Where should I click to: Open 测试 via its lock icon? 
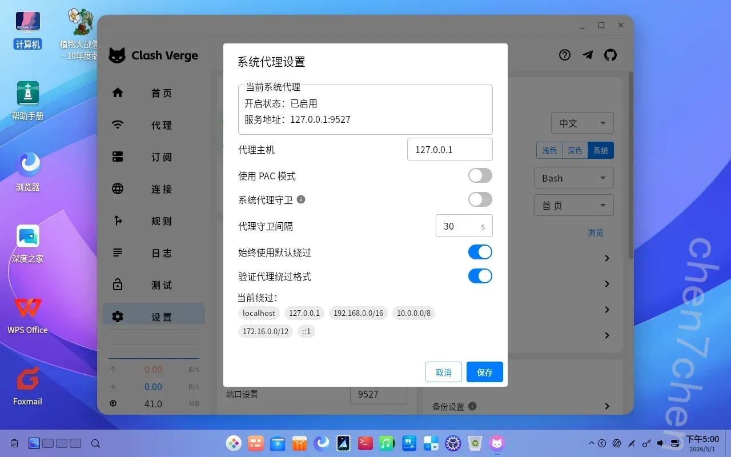[x=118, y=284]
